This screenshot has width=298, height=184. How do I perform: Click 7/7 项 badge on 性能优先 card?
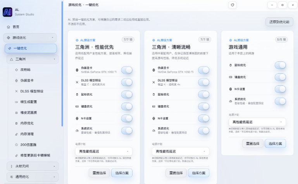(x=128, y=39)
